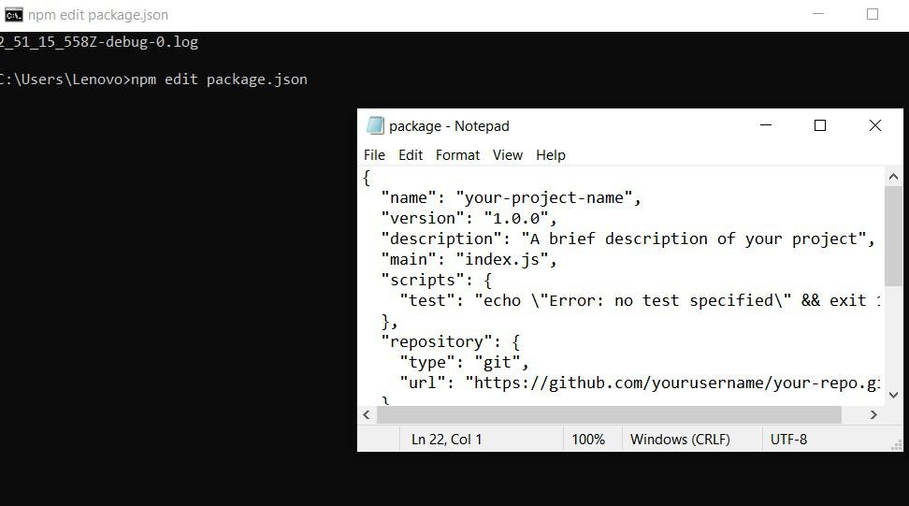Open the File menu in Notepad
Viewport: 909px width, 506px height.
[374, 155]
